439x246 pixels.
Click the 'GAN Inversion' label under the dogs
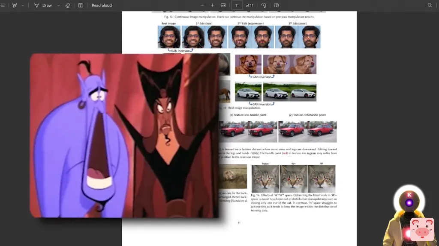coord(262,77)
